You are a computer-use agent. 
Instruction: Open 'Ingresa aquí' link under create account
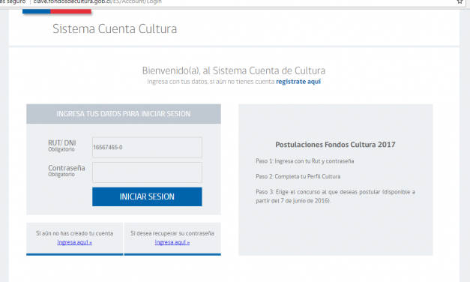click(x=75, y=242)
